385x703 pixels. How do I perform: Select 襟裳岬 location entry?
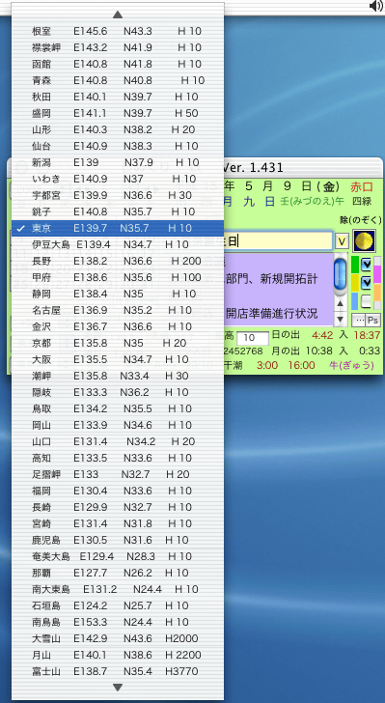(x=118, y=47)
